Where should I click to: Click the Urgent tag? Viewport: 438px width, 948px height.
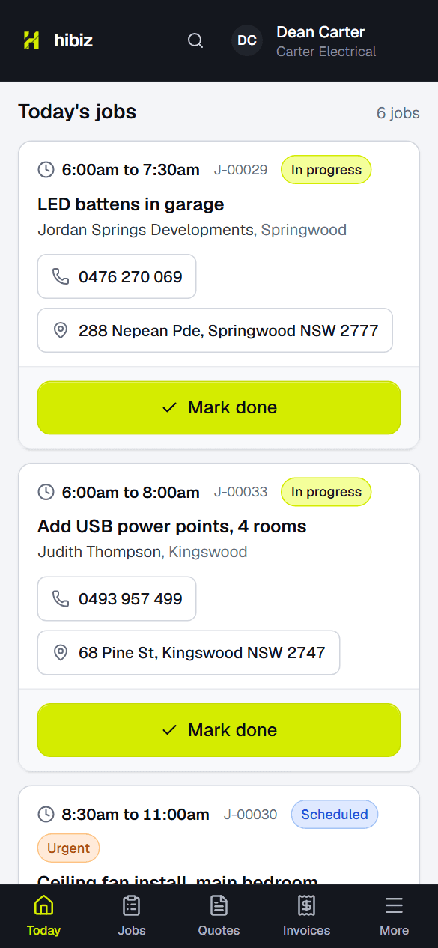[x=68, y=848]
